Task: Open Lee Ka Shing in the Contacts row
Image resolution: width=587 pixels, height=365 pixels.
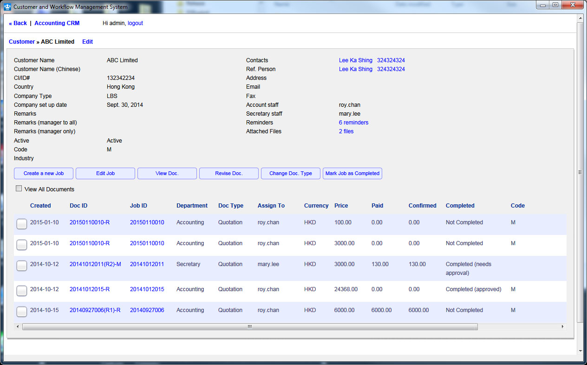Action: click(x=356, y=60)
